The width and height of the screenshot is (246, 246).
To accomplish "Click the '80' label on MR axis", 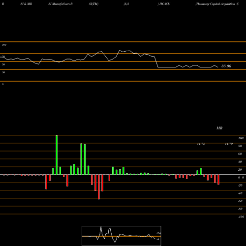I will [240, 146].
